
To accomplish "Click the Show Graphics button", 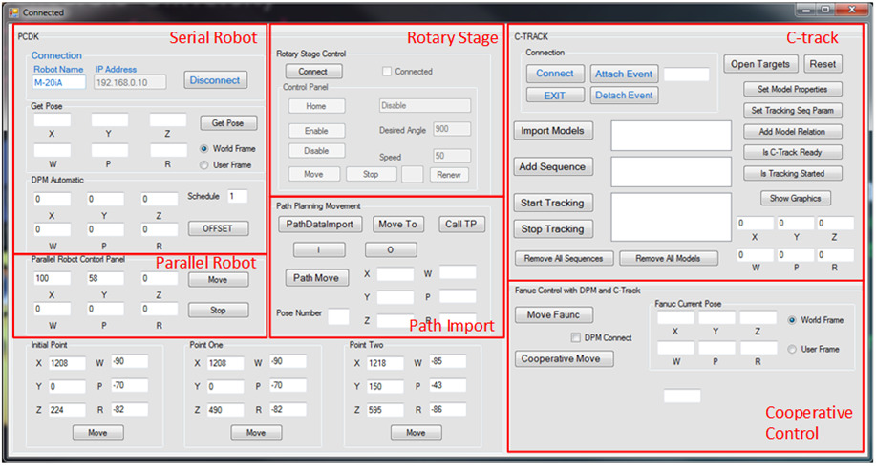I will click(x=796, y=199).
